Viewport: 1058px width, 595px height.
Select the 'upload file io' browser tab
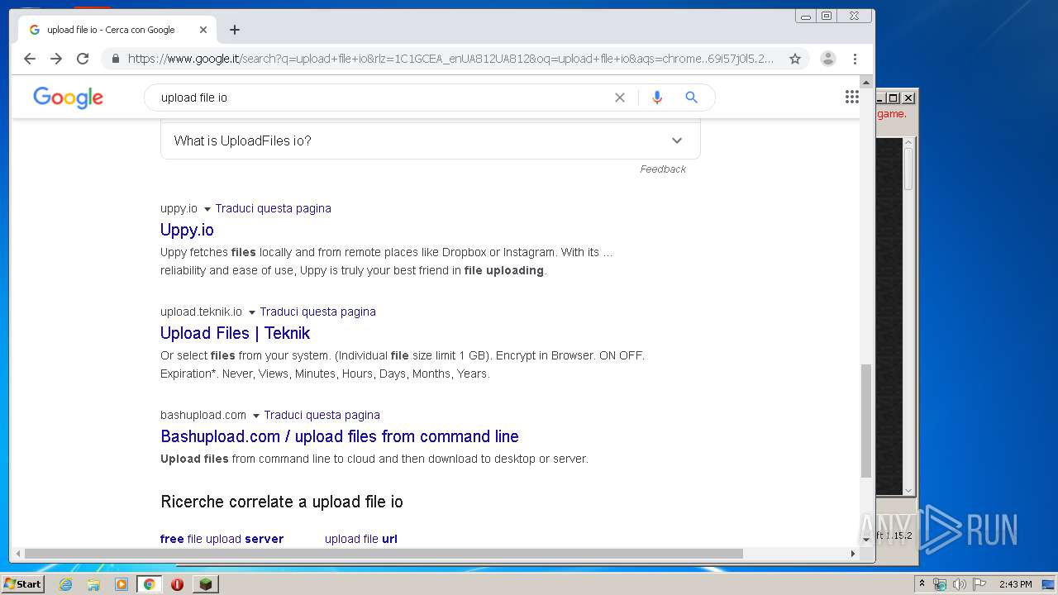(116, 30)
